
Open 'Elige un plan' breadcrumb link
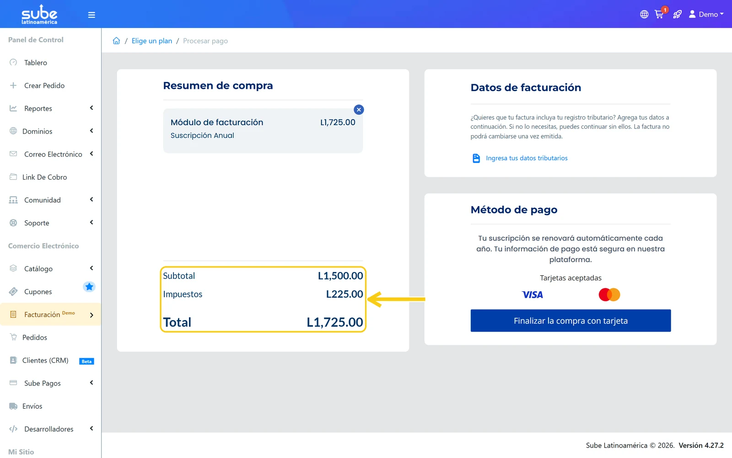152,41
